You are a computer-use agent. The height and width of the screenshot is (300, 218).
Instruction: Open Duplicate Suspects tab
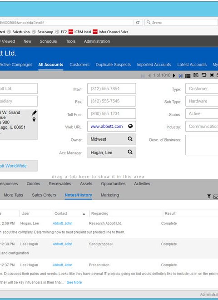click(x=113, y=65)
